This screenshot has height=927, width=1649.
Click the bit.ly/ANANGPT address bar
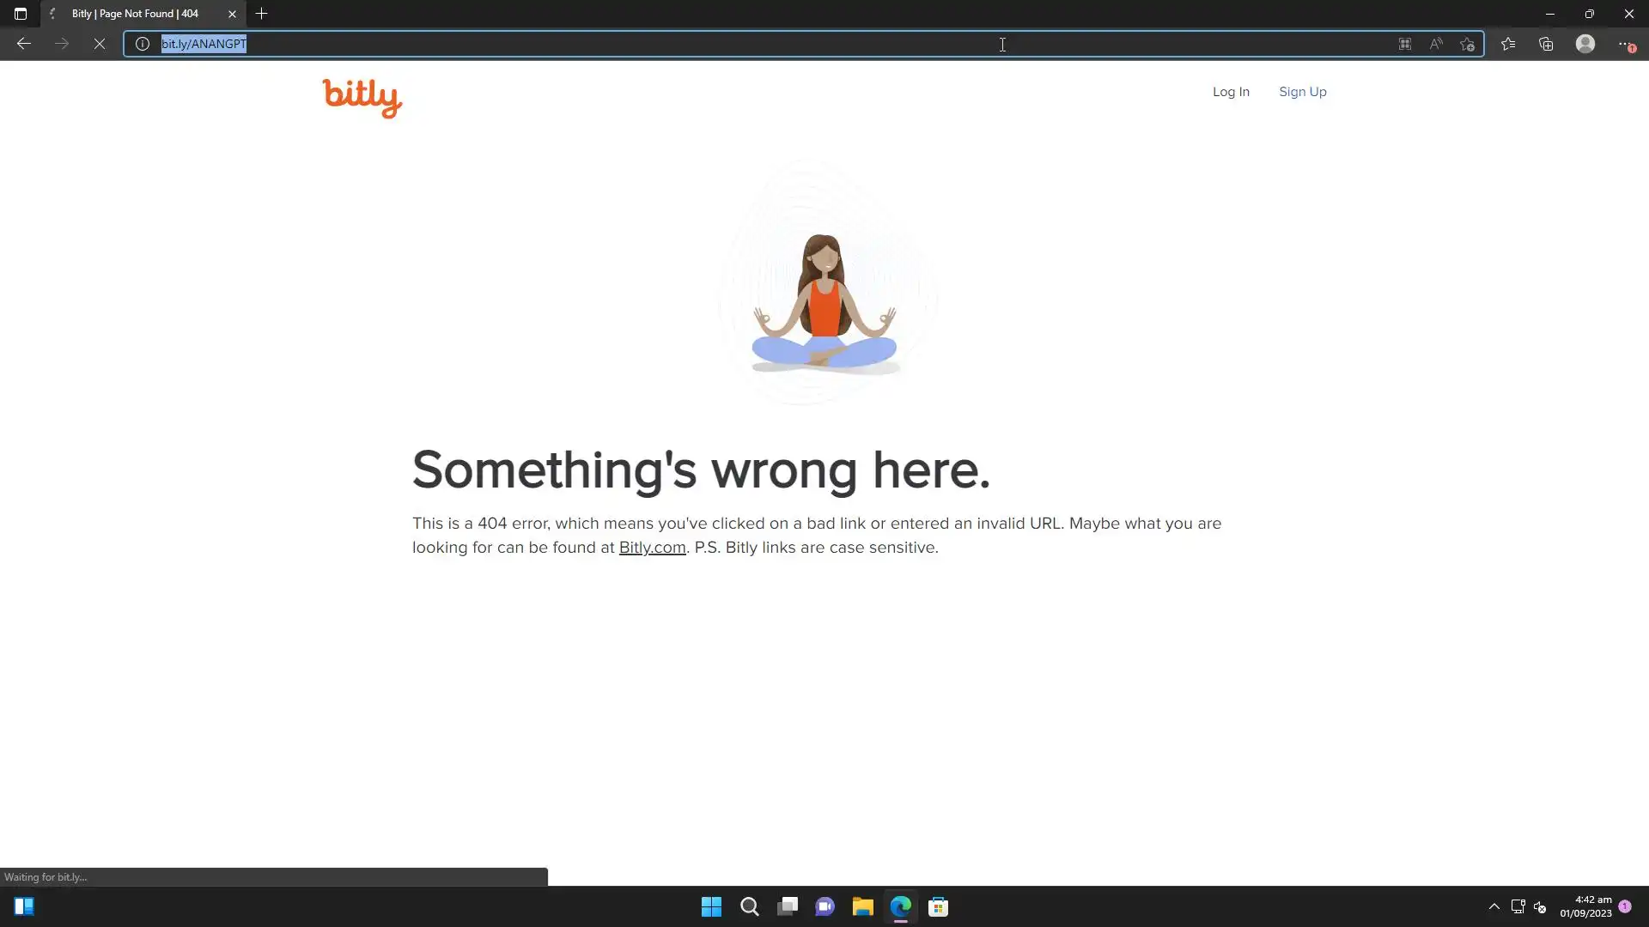[x=601, y=44]
